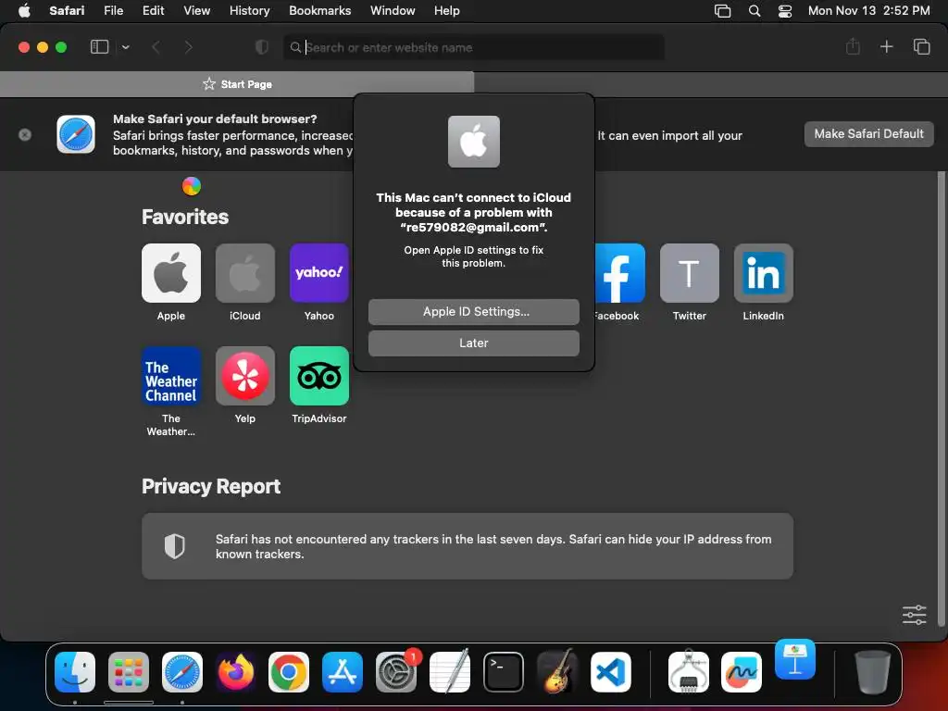Launch Google Chrome from the Dock
Screen dimensions: 948x711
coord(289,672)
